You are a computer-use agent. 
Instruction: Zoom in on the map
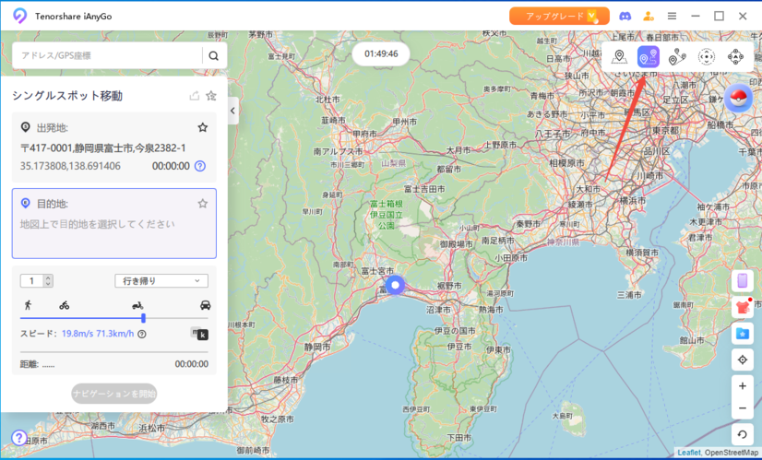point(744,385)
